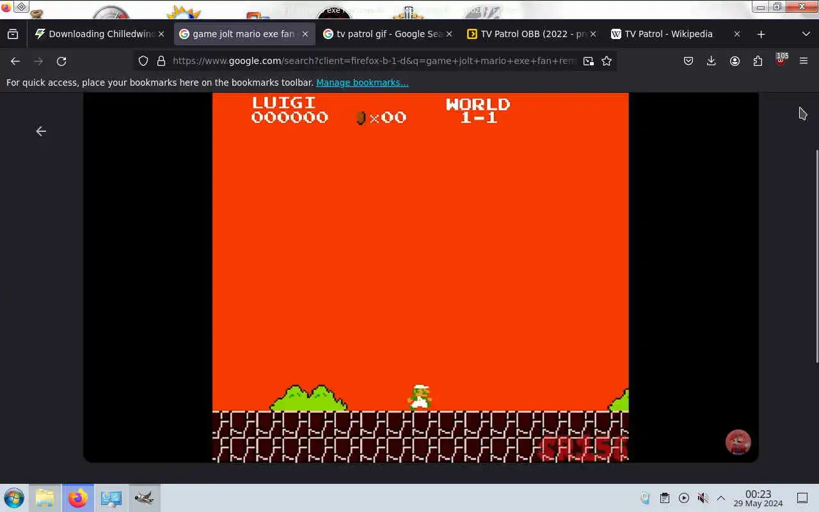
Task: Show site security padlock information
Action: pos(161,61)
